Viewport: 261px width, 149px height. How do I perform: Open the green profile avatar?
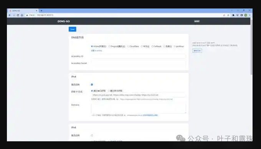[x=246, y=15]
